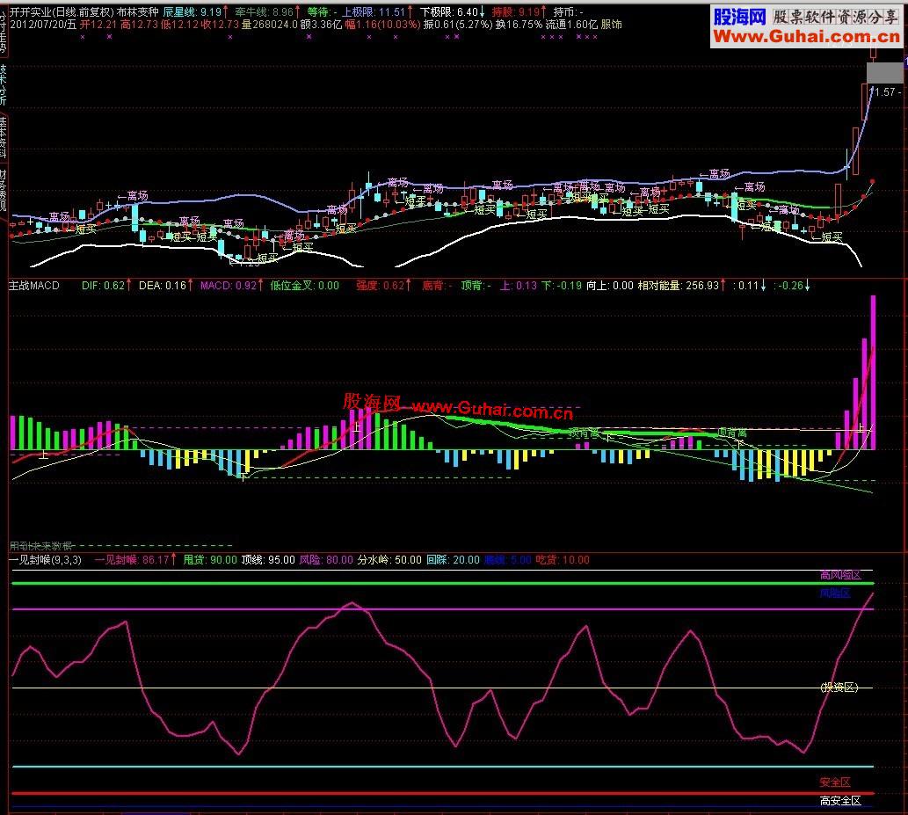
Task: Click the sector label 服饰
Action: tap(611, 25)
